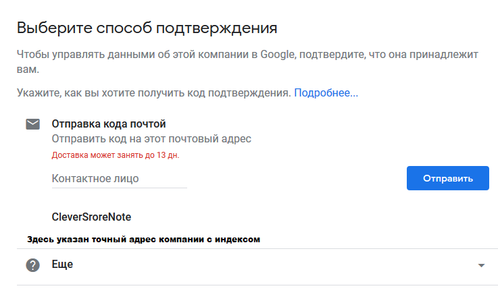498x303 pixels.
Task: Click the word вам. ending the description
Action: pyautogui.click(x=28, y=69)
